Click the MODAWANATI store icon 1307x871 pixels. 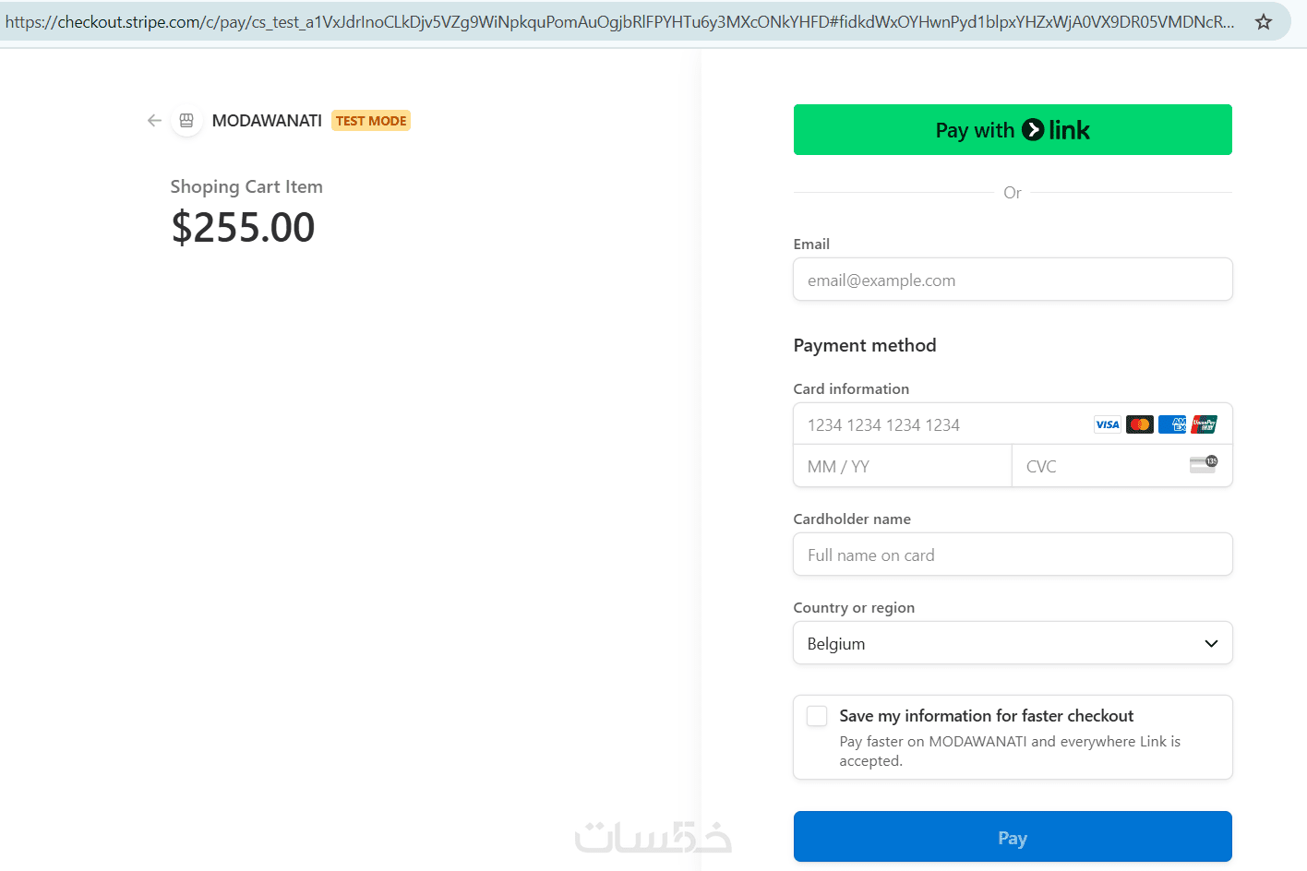pyautogui.click(x=186, y=121)
